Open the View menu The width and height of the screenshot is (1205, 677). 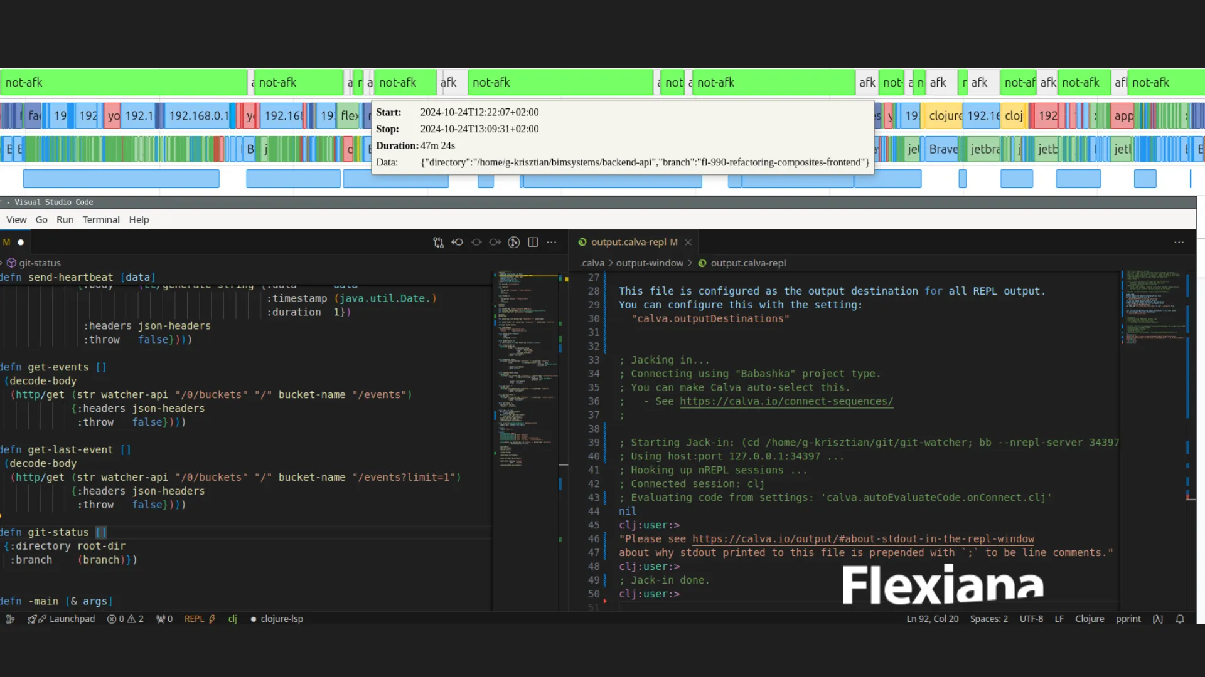click(16, 219)
